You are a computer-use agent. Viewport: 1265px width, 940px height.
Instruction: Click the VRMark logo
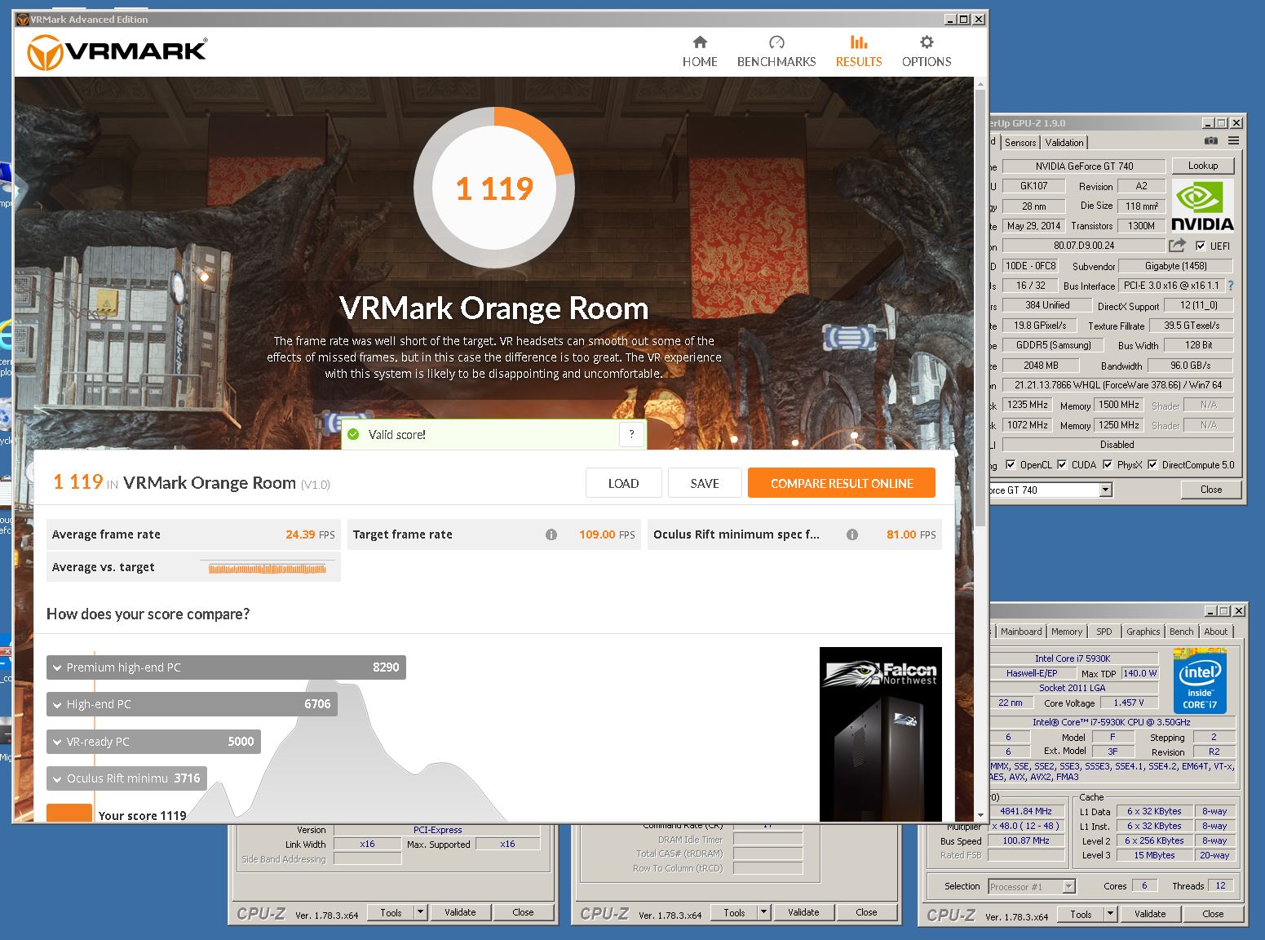click(x=117, y=52)
